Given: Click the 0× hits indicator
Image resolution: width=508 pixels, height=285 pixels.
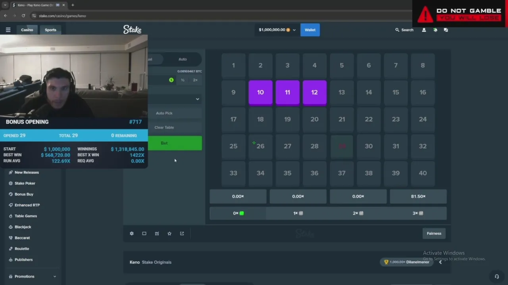Looking at the screenshot, I should click(x=238, y=213).
